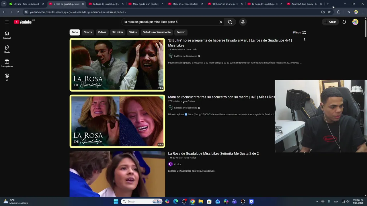Select the Videos filter chip

[102, 32]
